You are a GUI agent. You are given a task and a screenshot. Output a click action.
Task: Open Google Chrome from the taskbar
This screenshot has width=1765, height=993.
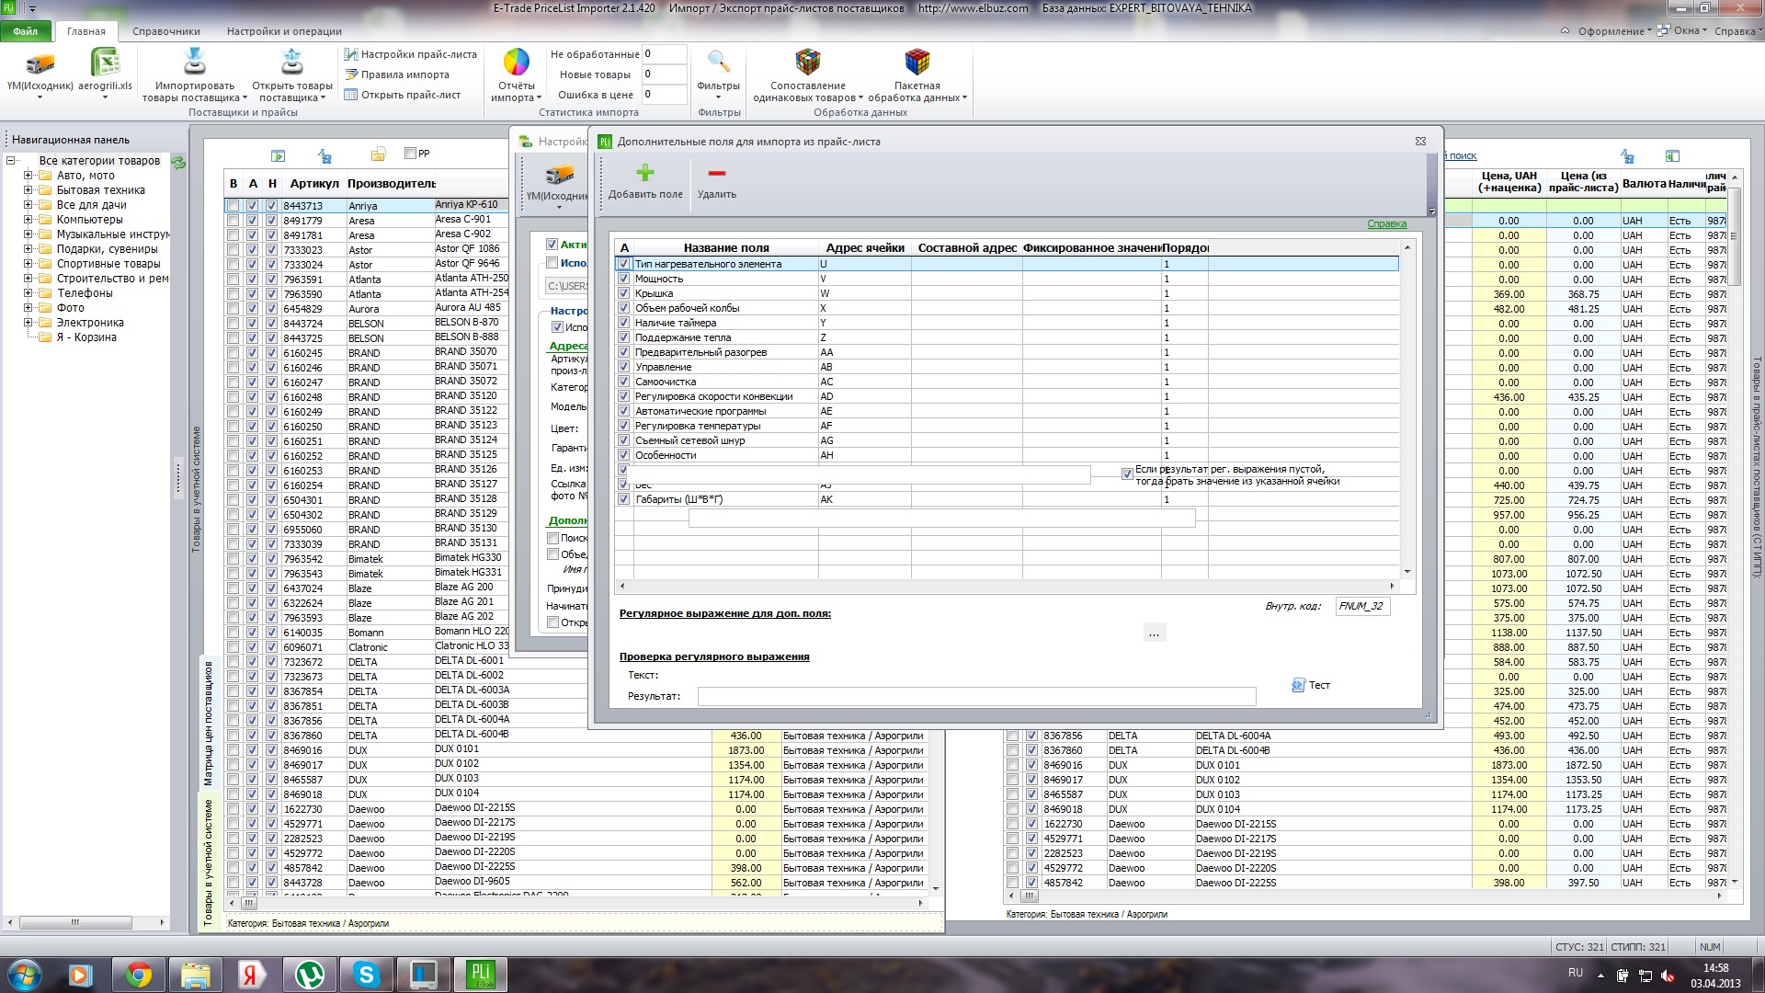tap(139, 975)
